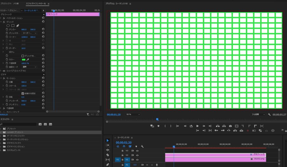Viewport: 287px width, 167px height.
Task: Click the timeline playhead at 00;00;01;20
Action: 174,147
